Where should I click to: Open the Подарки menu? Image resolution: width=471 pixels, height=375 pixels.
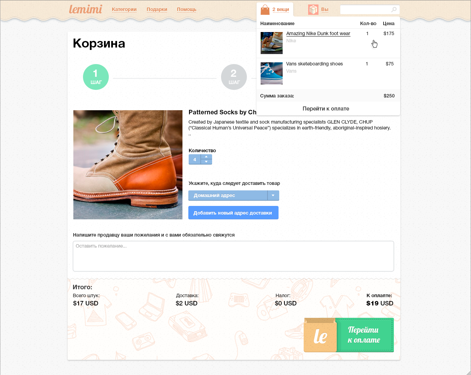[157, 9]
